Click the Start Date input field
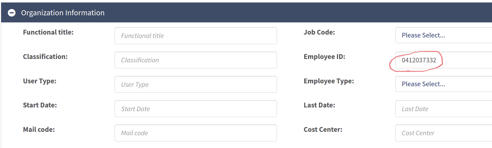Viewport: 492px width, 148px height. 195,109
